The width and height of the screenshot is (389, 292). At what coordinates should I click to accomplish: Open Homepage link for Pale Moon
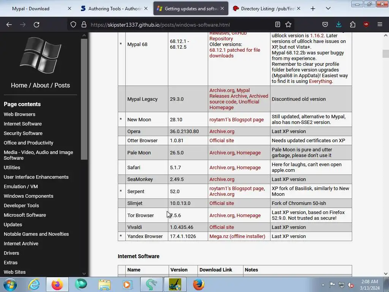(248, 153)
